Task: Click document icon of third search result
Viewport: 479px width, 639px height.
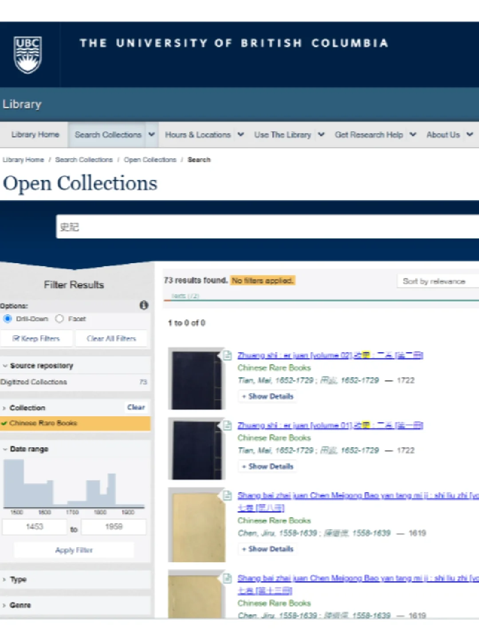Action: pos(228,496)
